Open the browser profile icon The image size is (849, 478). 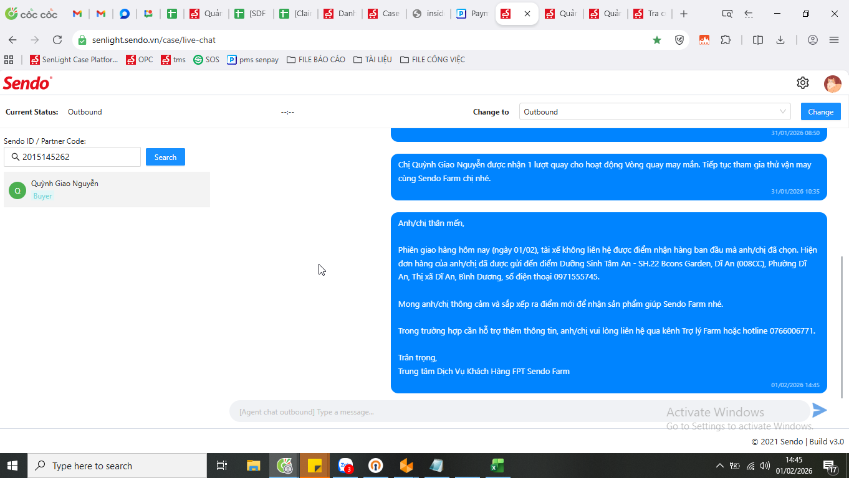coord(812,40)
